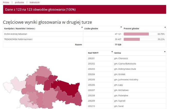Click the Kandydat (Nazwisko i imiona) header
This screenshot has width=171, height=109.
(x=20, y=28)
